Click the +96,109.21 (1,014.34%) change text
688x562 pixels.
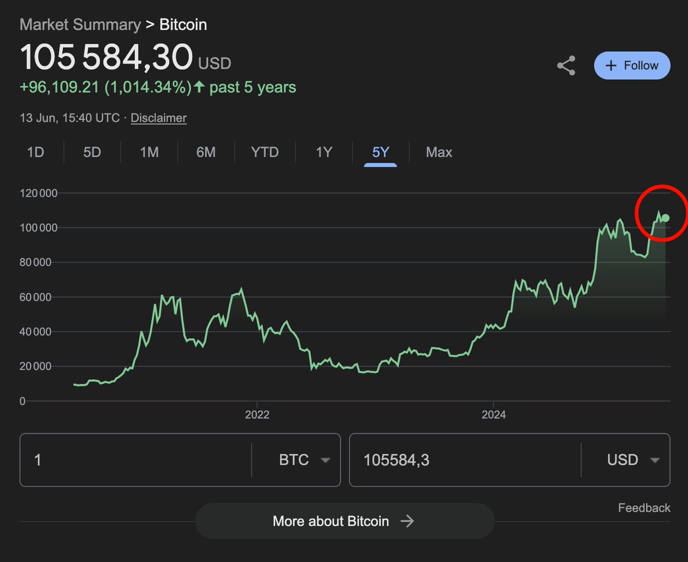coord(105,88)
